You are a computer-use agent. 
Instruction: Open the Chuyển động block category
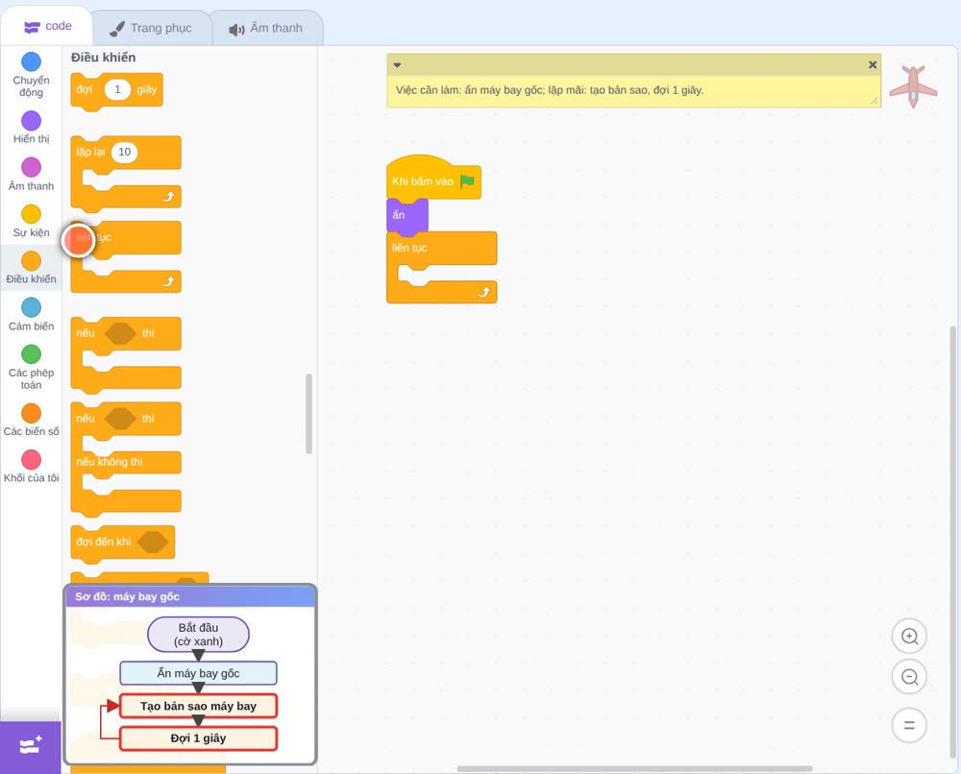click(32, 75)
